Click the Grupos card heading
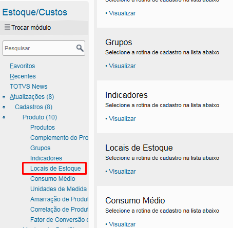Viewport: 233px width, 228px height. point(119,43)
